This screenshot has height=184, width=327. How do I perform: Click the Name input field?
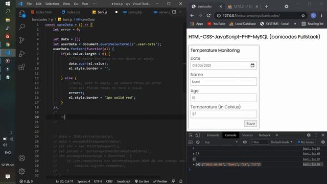pos(224,82)
